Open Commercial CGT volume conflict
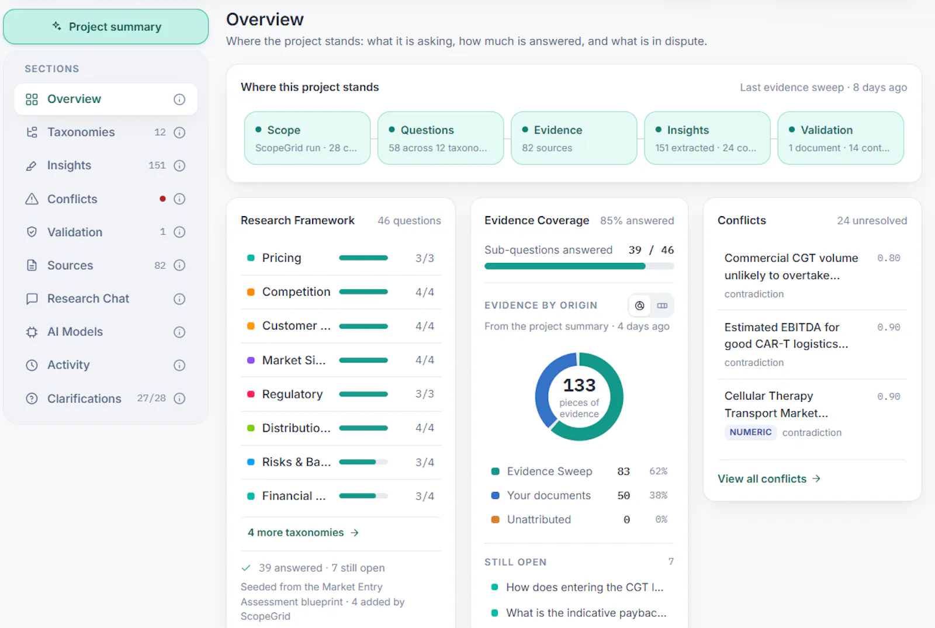The width and height of the screenshot is (935, 628). click(812, 276)
